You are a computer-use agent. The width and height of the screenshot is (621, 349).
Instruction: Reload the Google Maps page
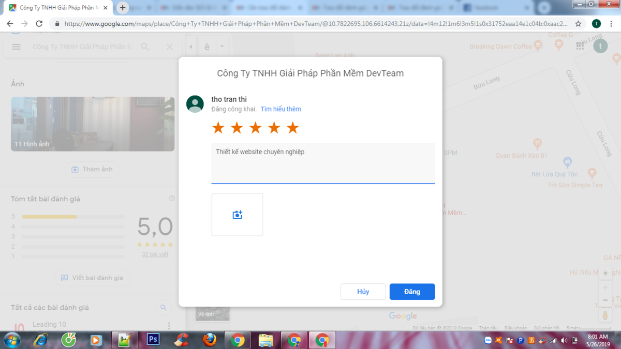(39, 24)
